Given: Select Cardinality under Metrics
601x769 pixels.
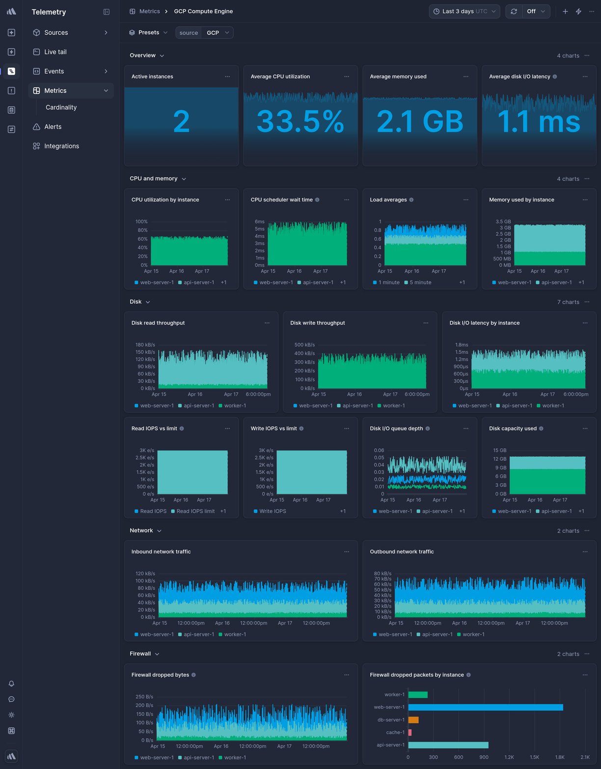Looking at the screenshot, I should pos(61,107).
